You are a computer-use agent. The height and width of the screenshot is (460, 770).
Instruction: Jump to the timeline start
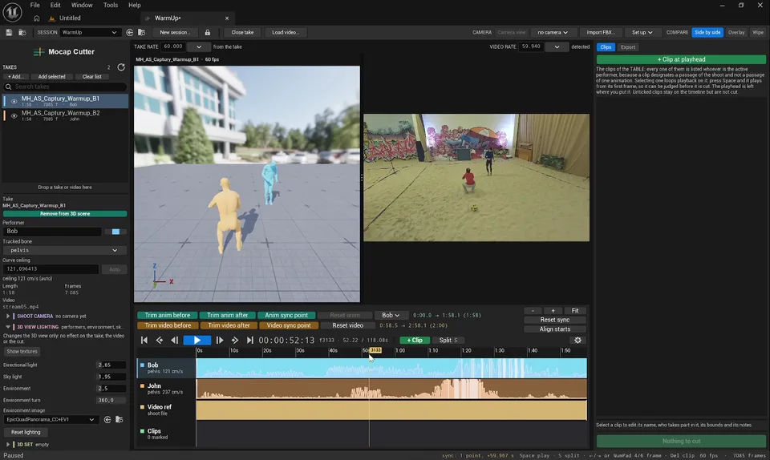tap(144, 340)
